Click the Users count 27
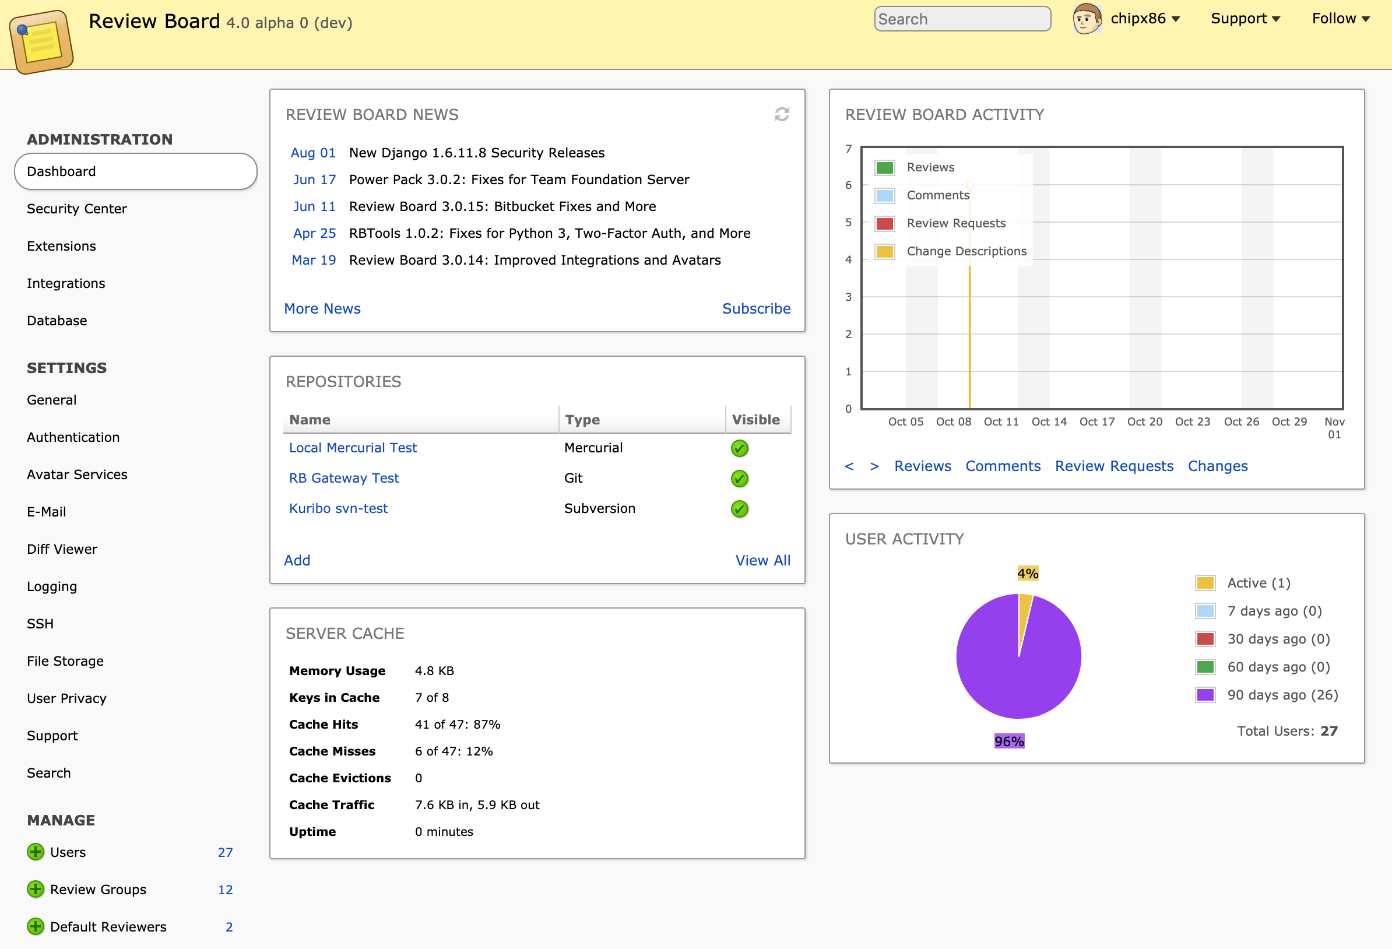This screenshot has width=1392, height=949. pos(225,852)
